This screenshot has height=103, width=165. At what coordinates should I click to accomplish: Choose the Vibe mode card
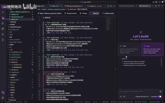click(129, 49)
